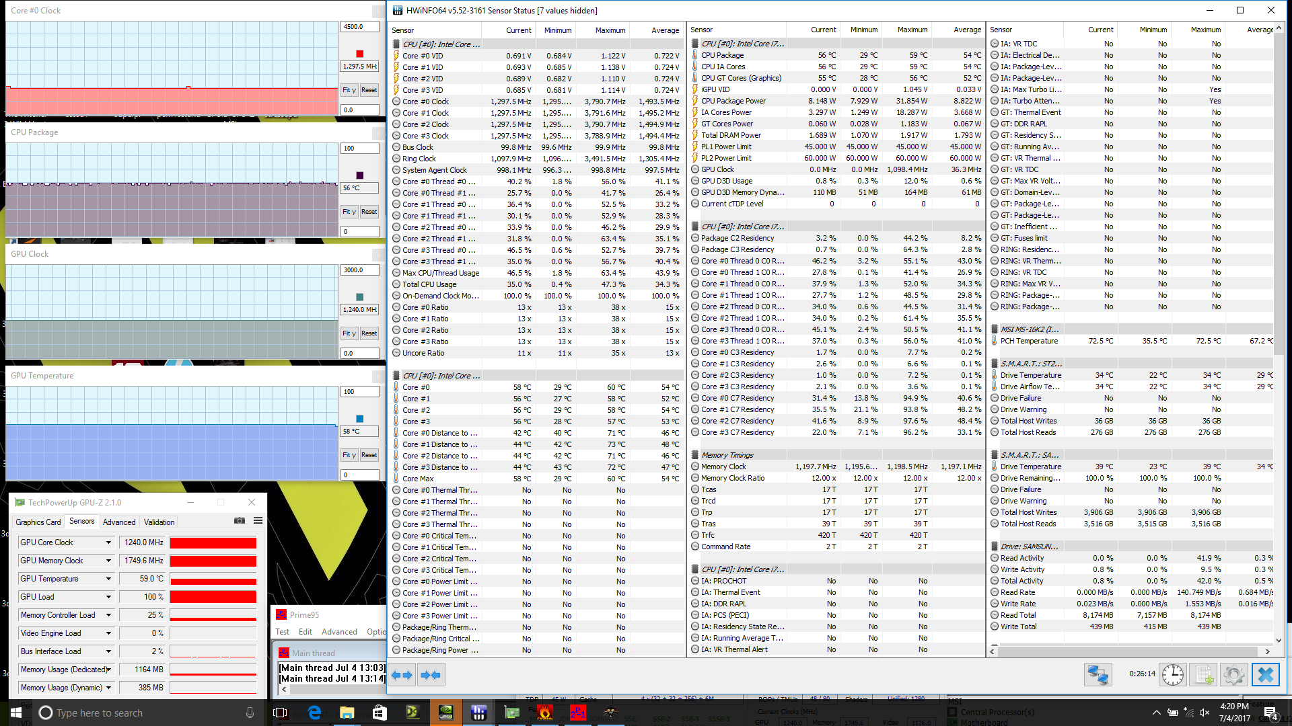Viewport: 1292px width, 726px height.
Task: Select the 'Memory Clock Ratio' sensor row
Action: pyautogui.click(x=836, y=478)
